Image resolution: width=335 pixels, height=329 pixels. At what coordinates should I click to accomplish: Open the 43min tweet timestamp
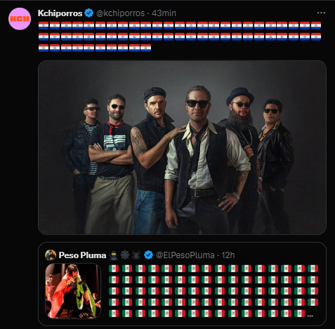pos(164,13)
